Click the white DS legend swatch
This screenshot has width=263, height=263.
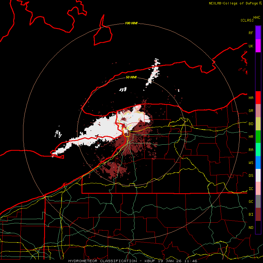[258, 175]
